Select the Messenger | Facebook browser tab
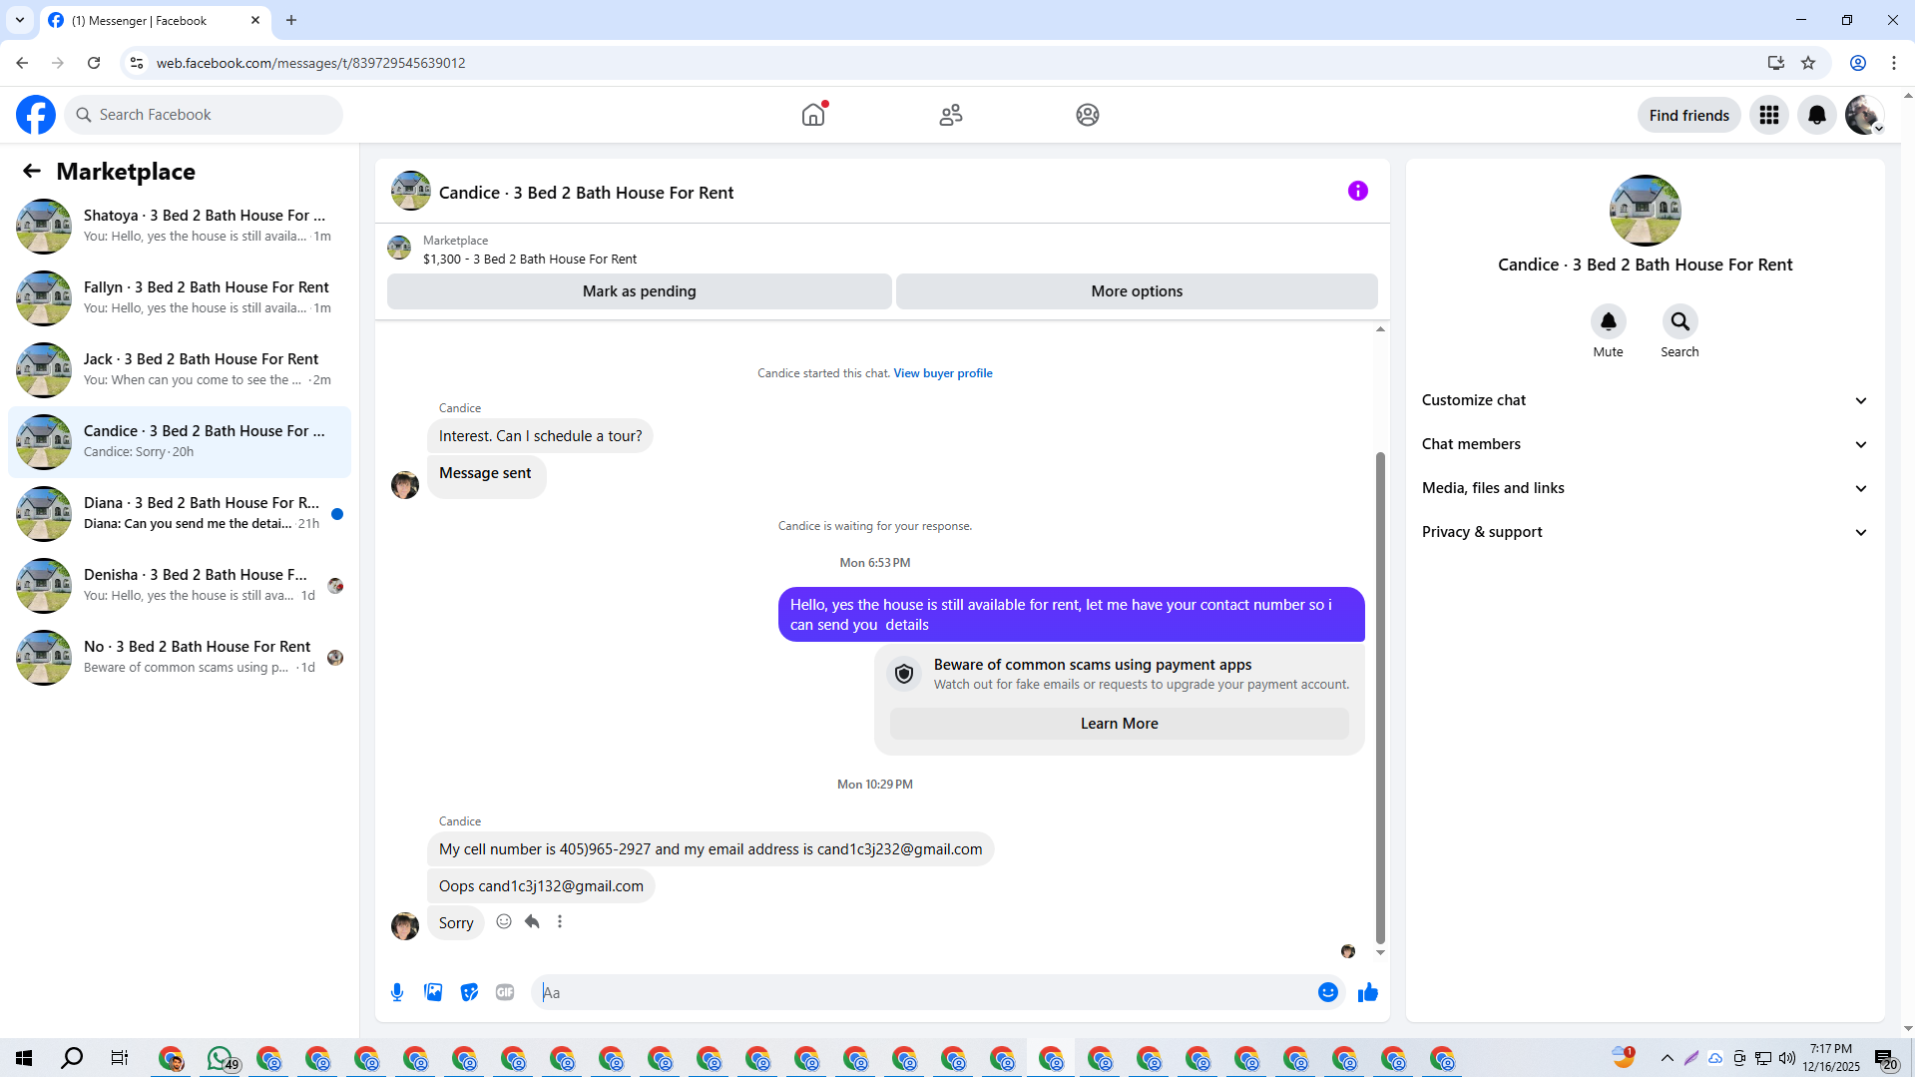Image resolution: width=1915 pixels, height=1077 pixels. (x=155, y=21)
